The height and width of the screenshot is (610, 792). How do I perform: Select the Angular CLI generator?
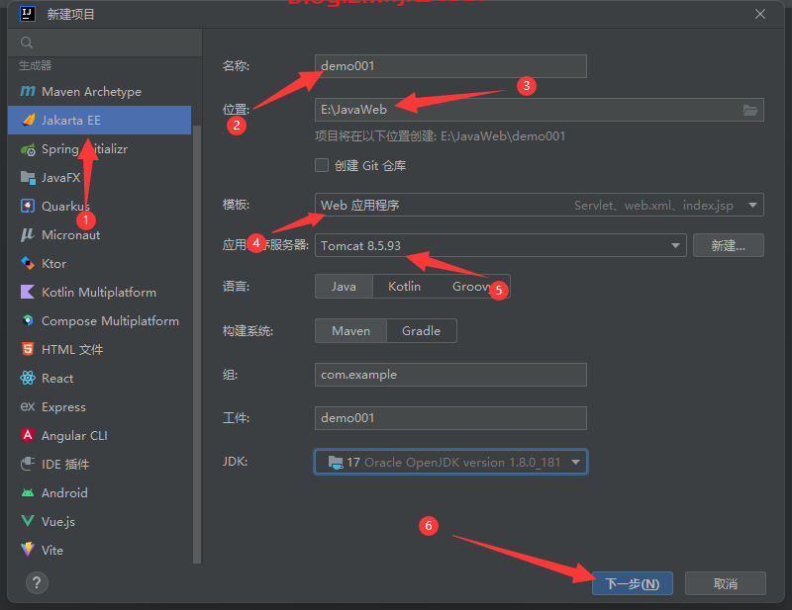pos(100,435)
